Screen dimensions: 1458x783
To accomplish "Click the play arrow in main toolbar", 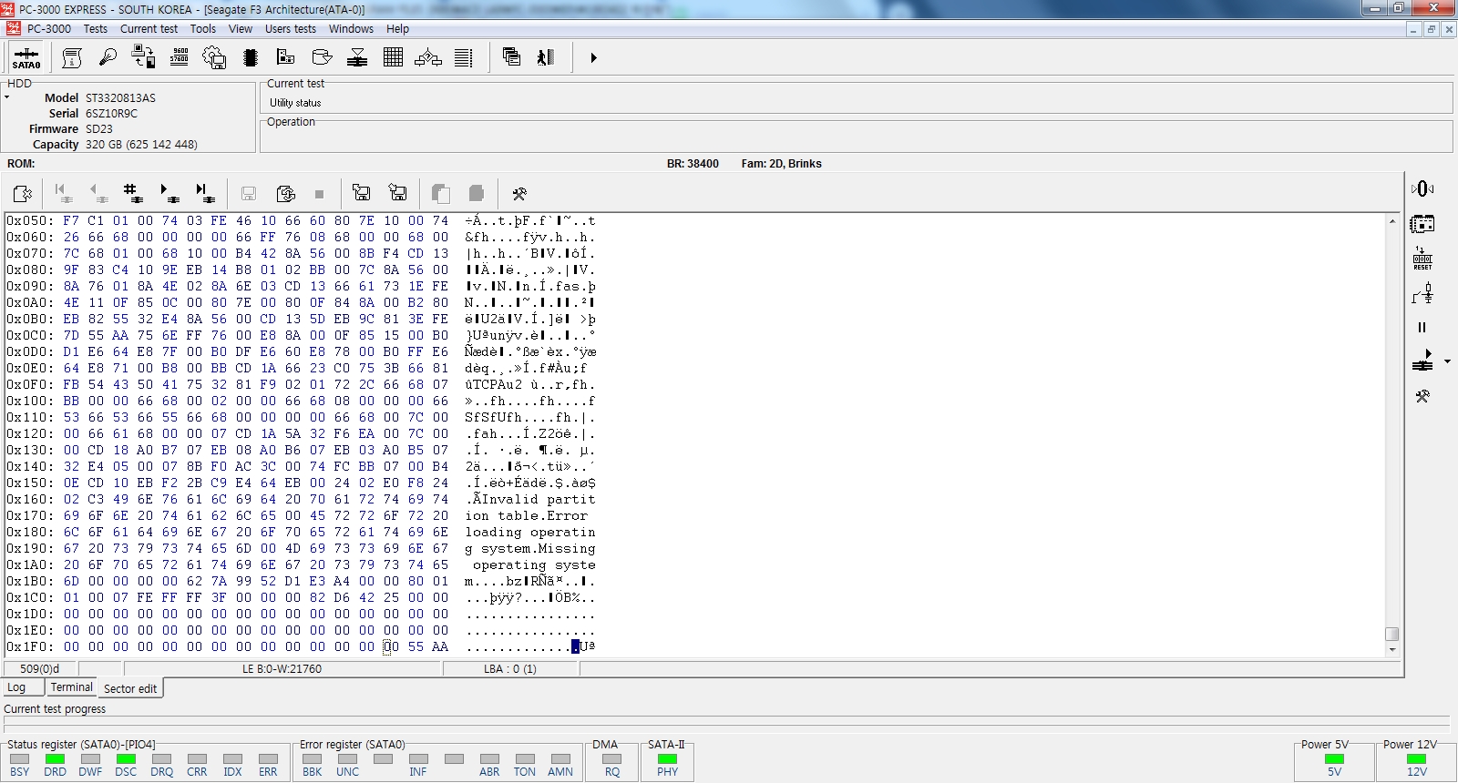I will [593, 57].
